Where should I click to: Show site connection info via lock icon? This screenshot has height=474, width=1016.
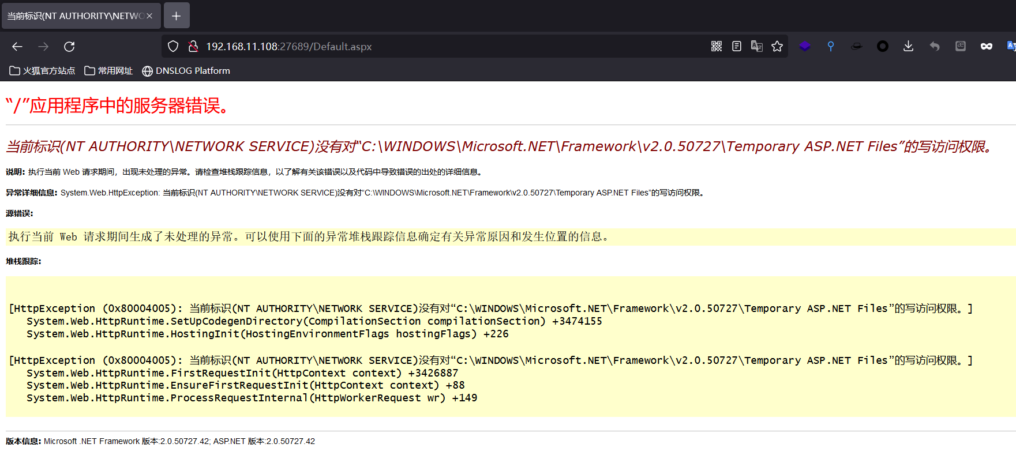(193, 47)
